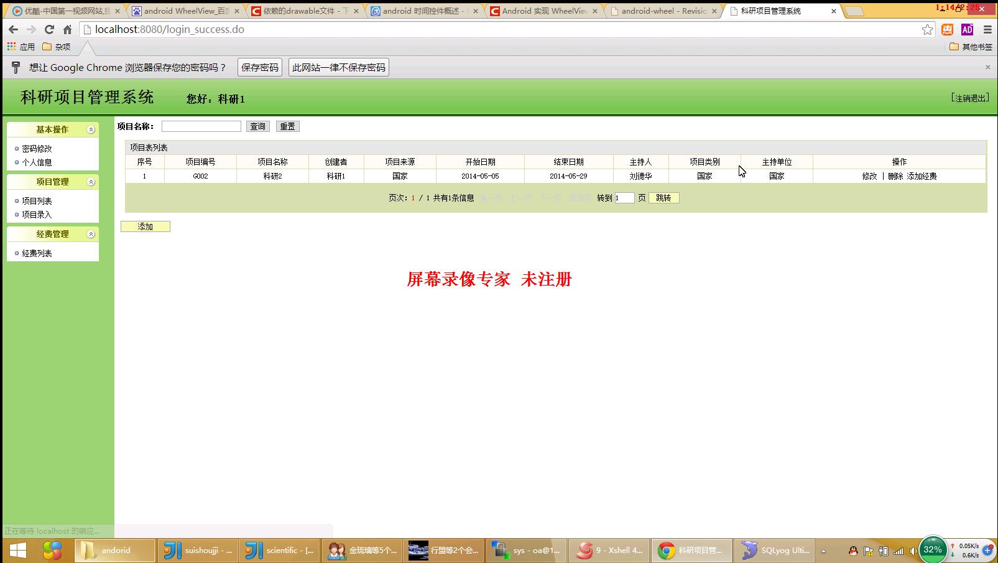Click the browser forward arrow
The height and width of the screenshot is (563, 998).
pyautogui.click(x=31, y=29)
